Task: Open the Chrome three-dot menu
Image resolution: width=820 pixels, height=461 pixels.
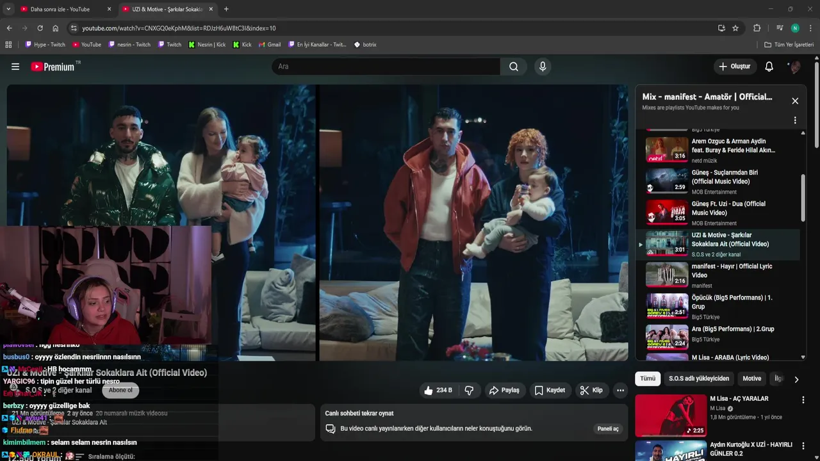Action: click(x=811, y=28)
